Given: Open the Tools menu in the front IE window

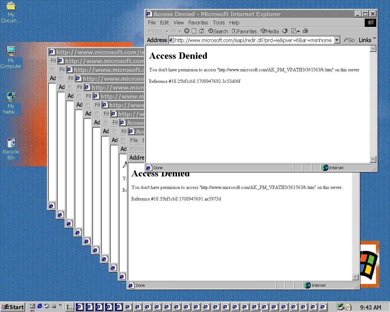Looking at the screenshot, I should point(219,23).
